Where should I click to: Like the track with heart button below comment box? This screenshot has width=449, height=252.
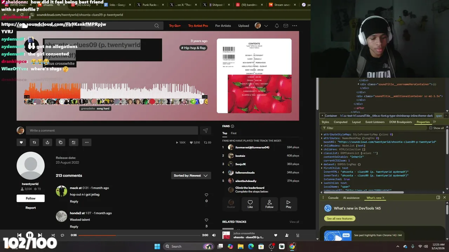pos(21,142)
